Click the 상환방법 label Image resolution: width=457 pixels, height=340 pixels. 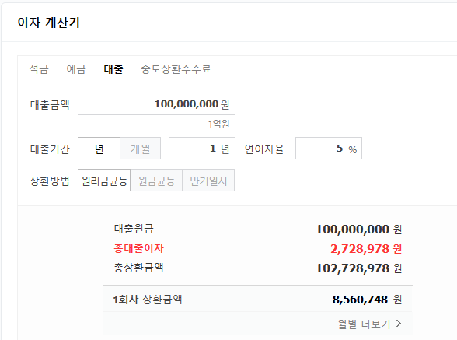(50, 181)
